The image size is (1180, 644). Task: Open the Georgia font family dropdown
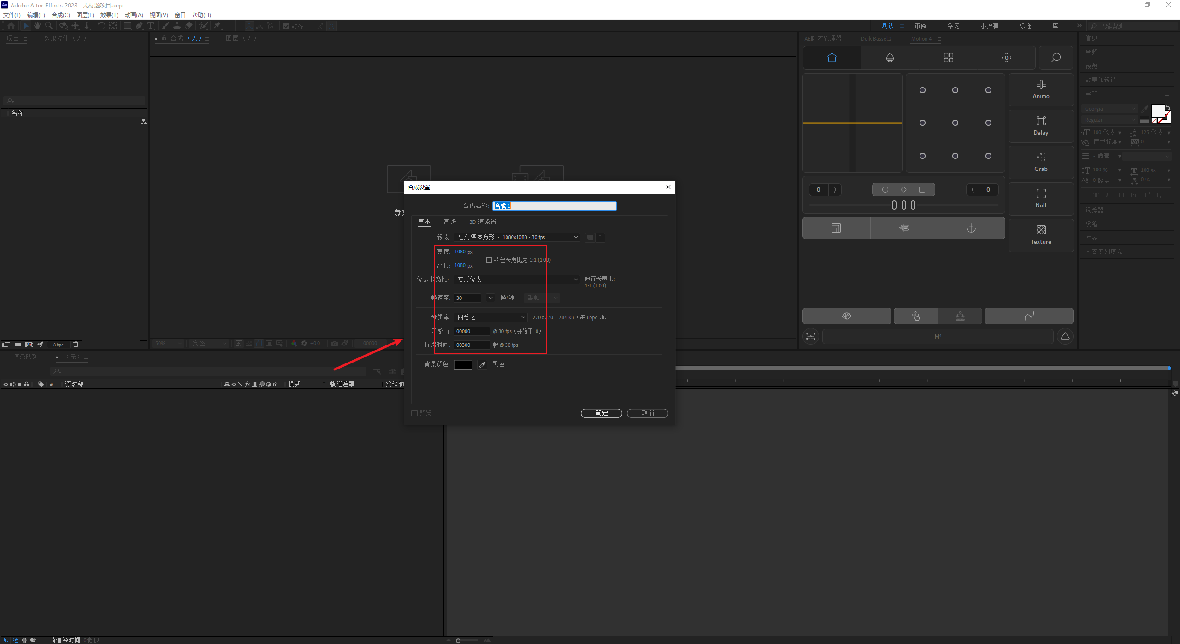1109,109
